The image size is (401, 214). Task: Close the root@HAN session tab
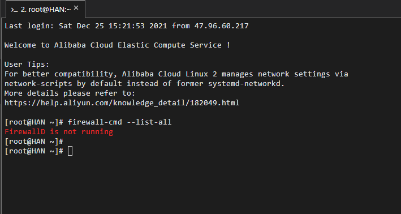point(76,8)
